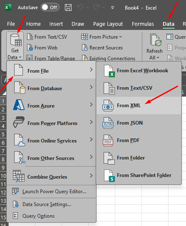Choose From SharePoint Folder
Viewport: 186px width, 226px height.
pos(139,175)
